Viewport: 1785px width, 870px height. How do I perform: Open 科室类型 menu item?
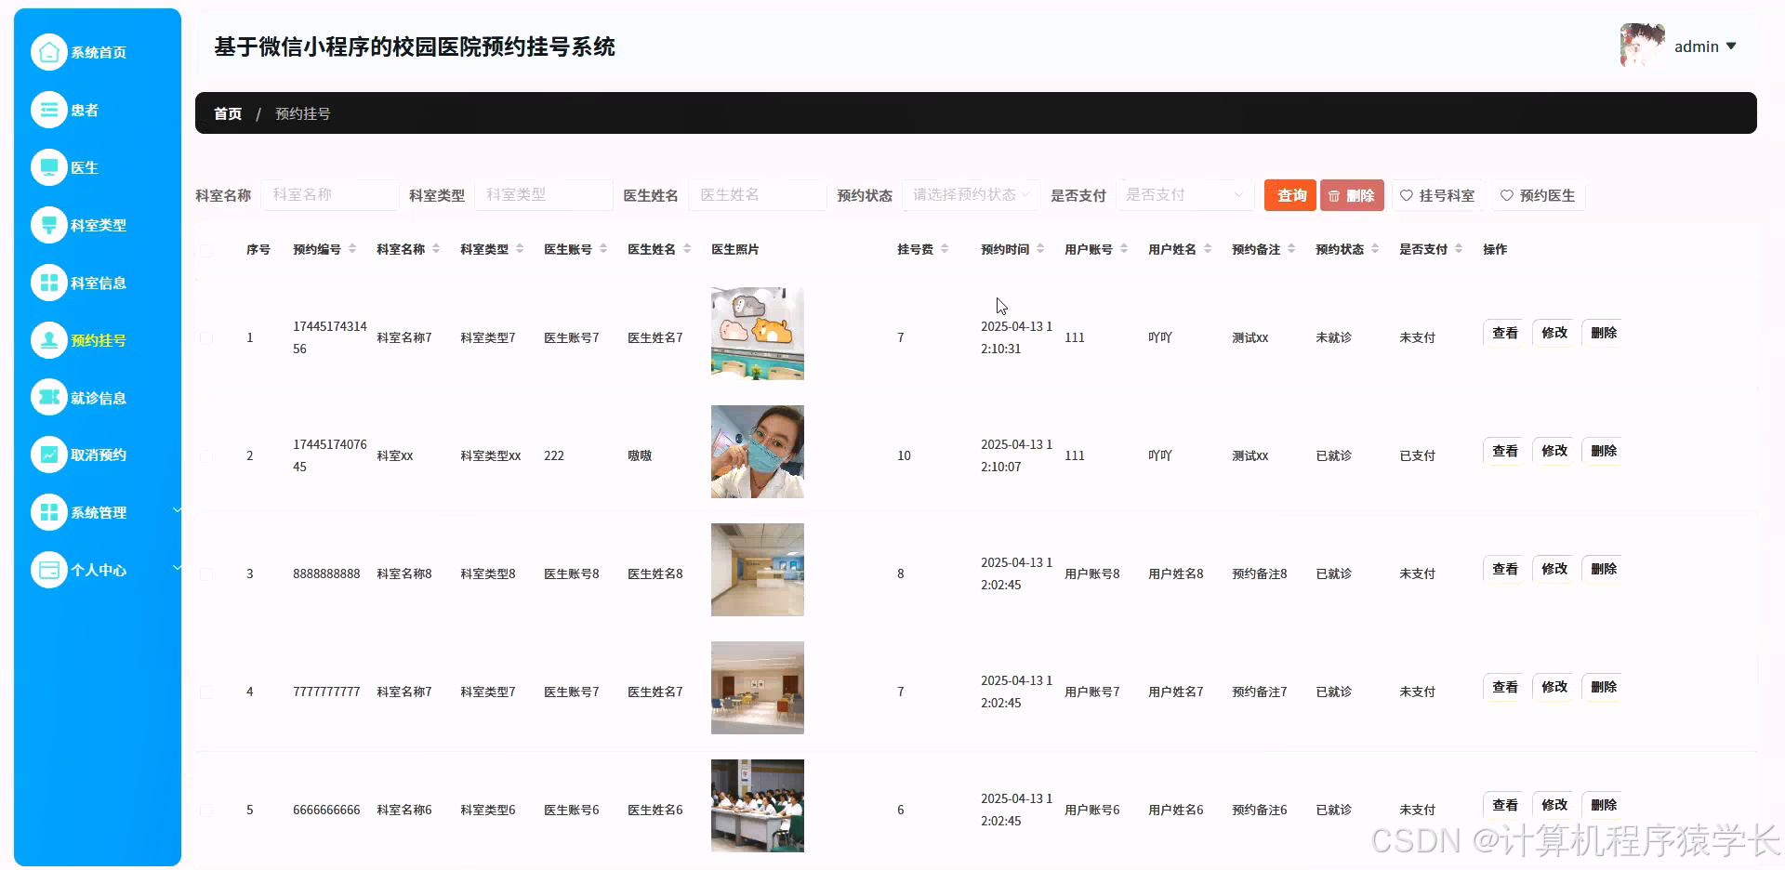[98, 225]
